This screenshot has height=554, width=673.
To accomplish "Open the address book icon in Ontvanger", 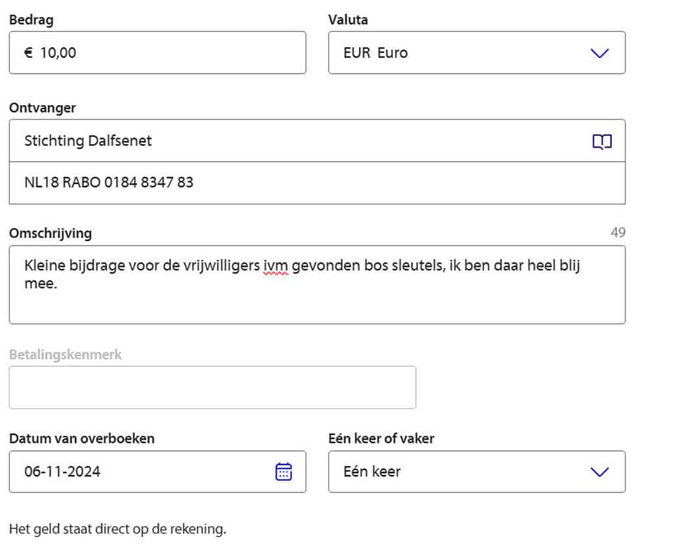I will click(x=602, y=141).
